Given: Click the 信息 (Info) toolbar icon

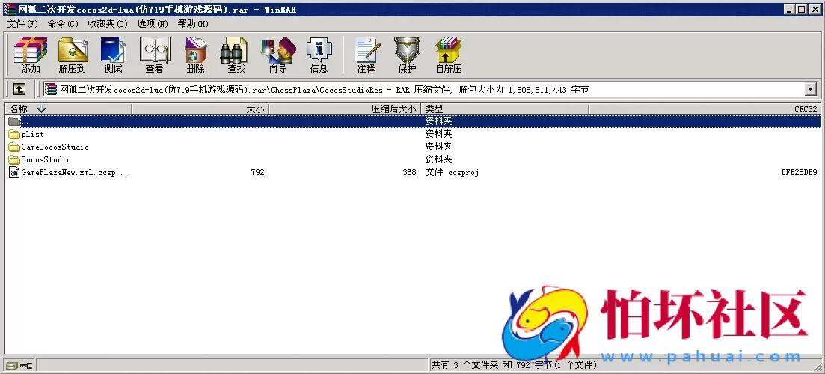Looking at the screenshot, I should 319,51.
